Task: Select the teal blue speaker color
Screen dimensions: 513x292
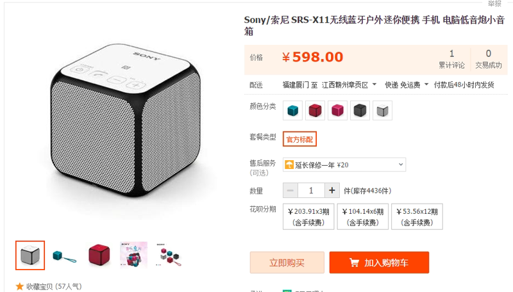Action: click(292, 110)
